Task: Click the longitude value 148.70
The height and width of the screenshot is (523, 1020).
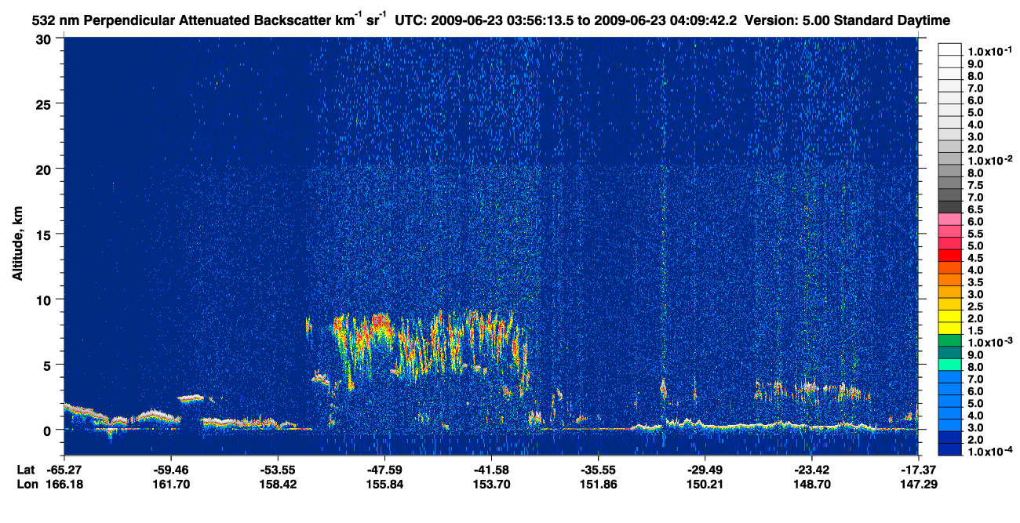Action: [x=811, y=484]
